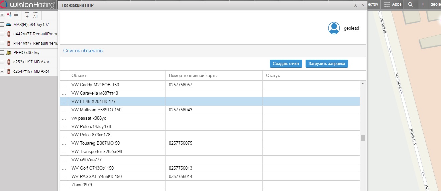This screenshot has height=191, width=441.
Task: Toggle the select-all units checkbox
Action: [2, 15]
